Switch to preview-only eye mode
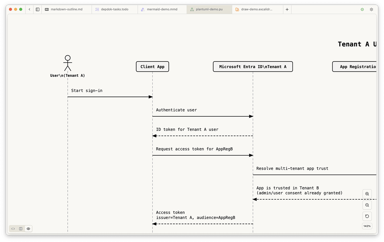The image size is (384, 242). 28,229
